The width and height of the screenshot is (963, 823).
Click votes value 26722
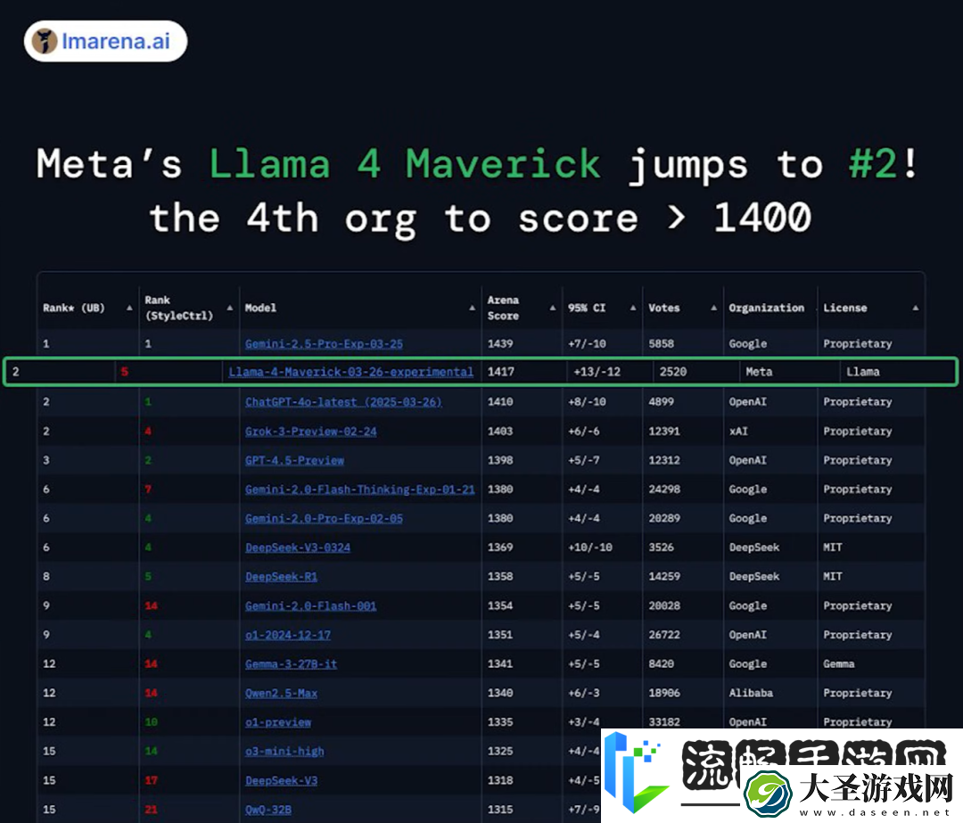[664, 635]
